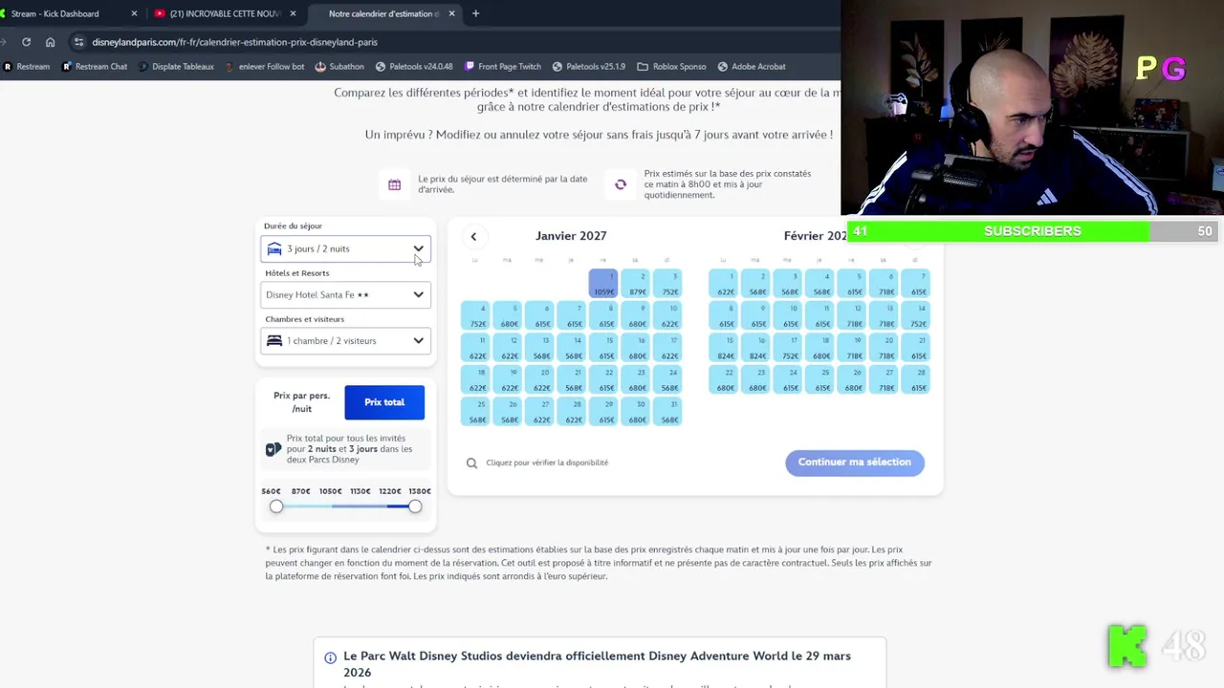Open the Front Page Twitch bookmark

pos(503,67)
